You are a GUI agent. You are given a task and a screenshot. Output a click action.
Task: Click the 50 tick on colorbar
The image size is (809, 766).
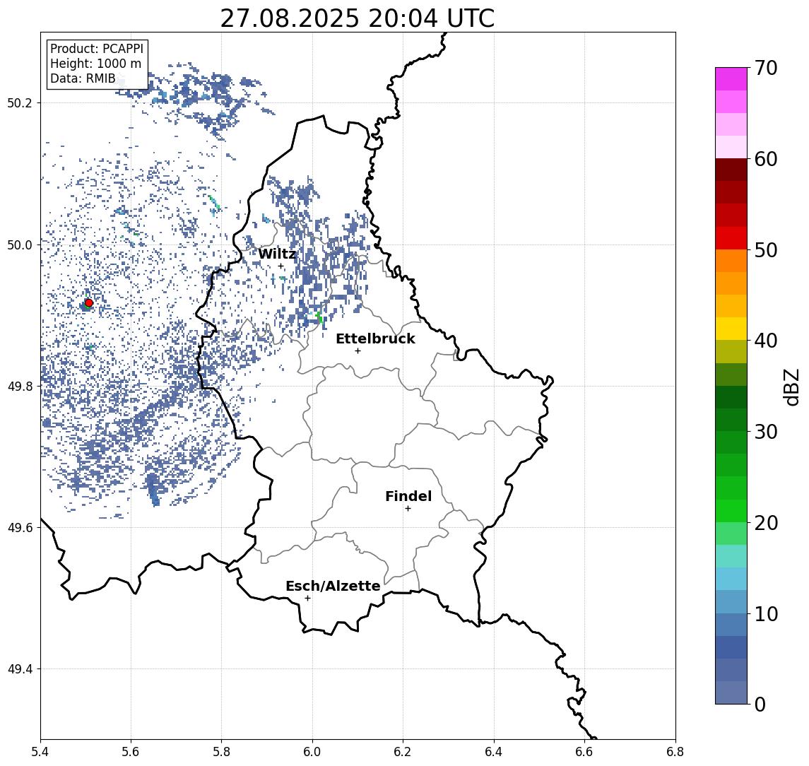click(766, 250)
